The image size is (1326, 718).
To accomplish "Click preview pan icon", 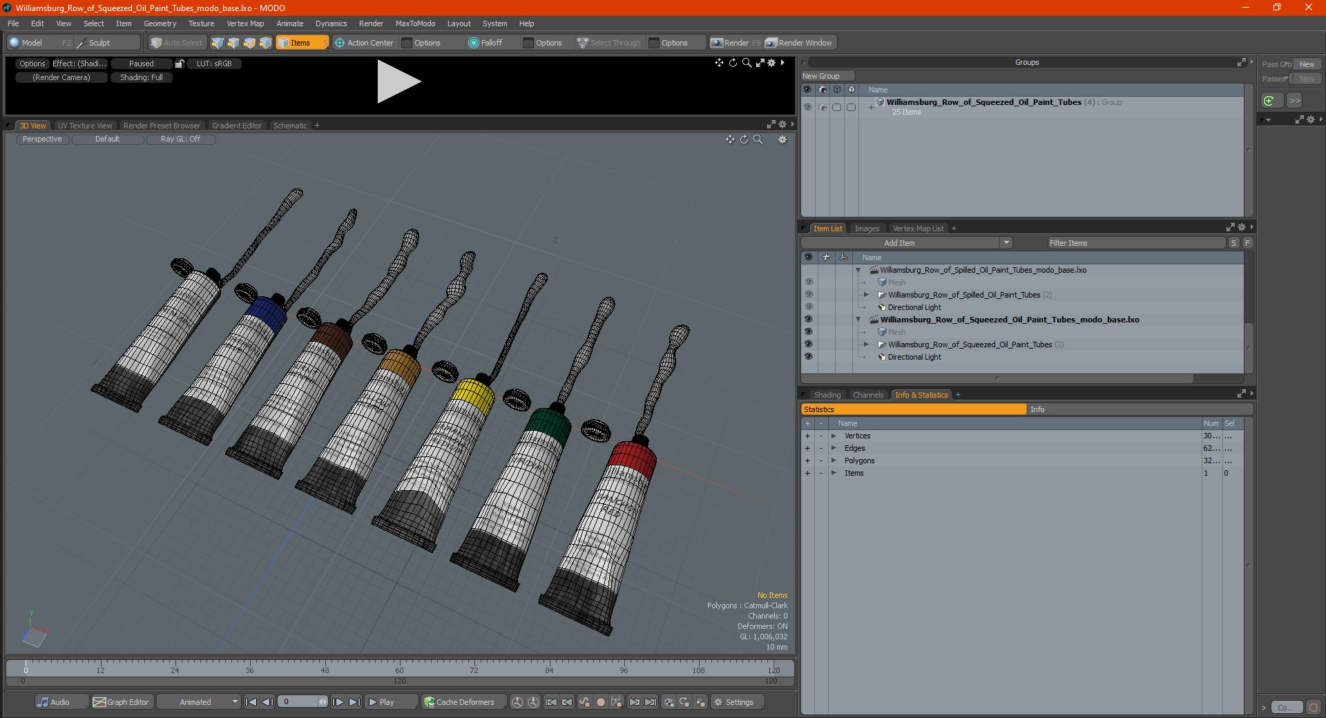I will (719, 63).
